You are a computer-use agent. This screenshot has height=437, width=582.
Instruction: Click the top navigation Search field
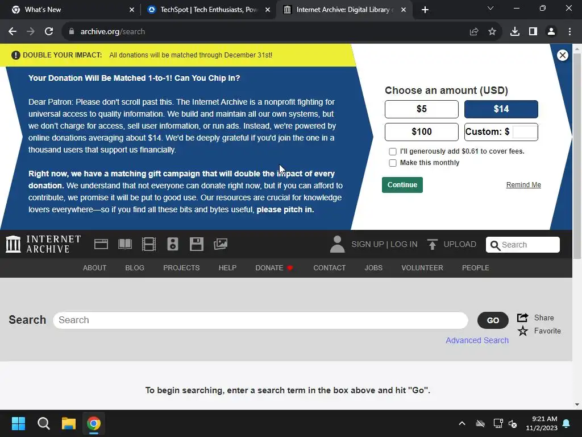tap(523, 245)
